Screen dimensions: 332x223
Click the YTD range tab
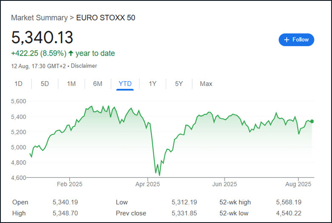point(125,84)
